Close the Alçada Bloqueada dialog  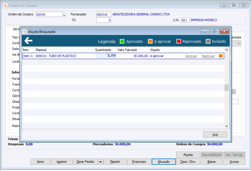(224, 31)
